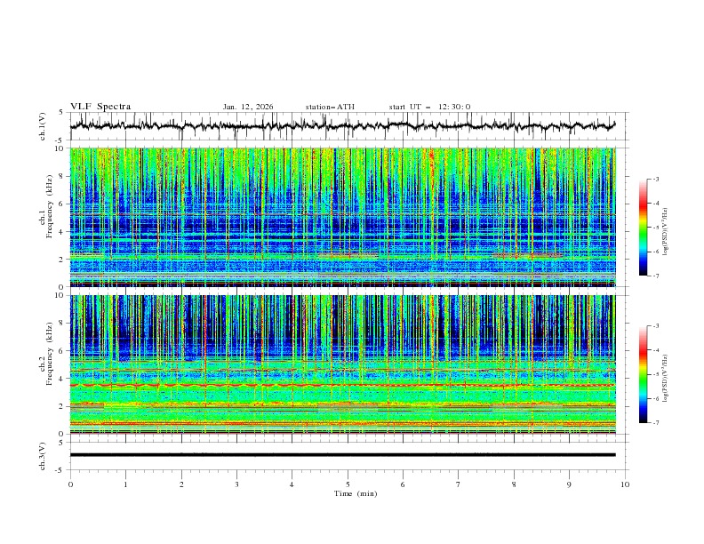The image size is (704, 544).
Task: Click the ch.1 PSD color scale bar
Action: click(x=644, y=228)
